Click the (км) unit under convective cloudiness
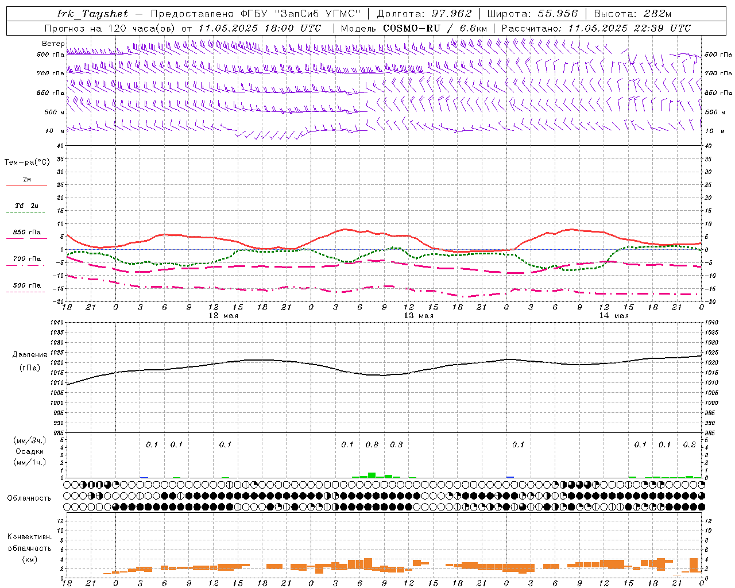 29,559
